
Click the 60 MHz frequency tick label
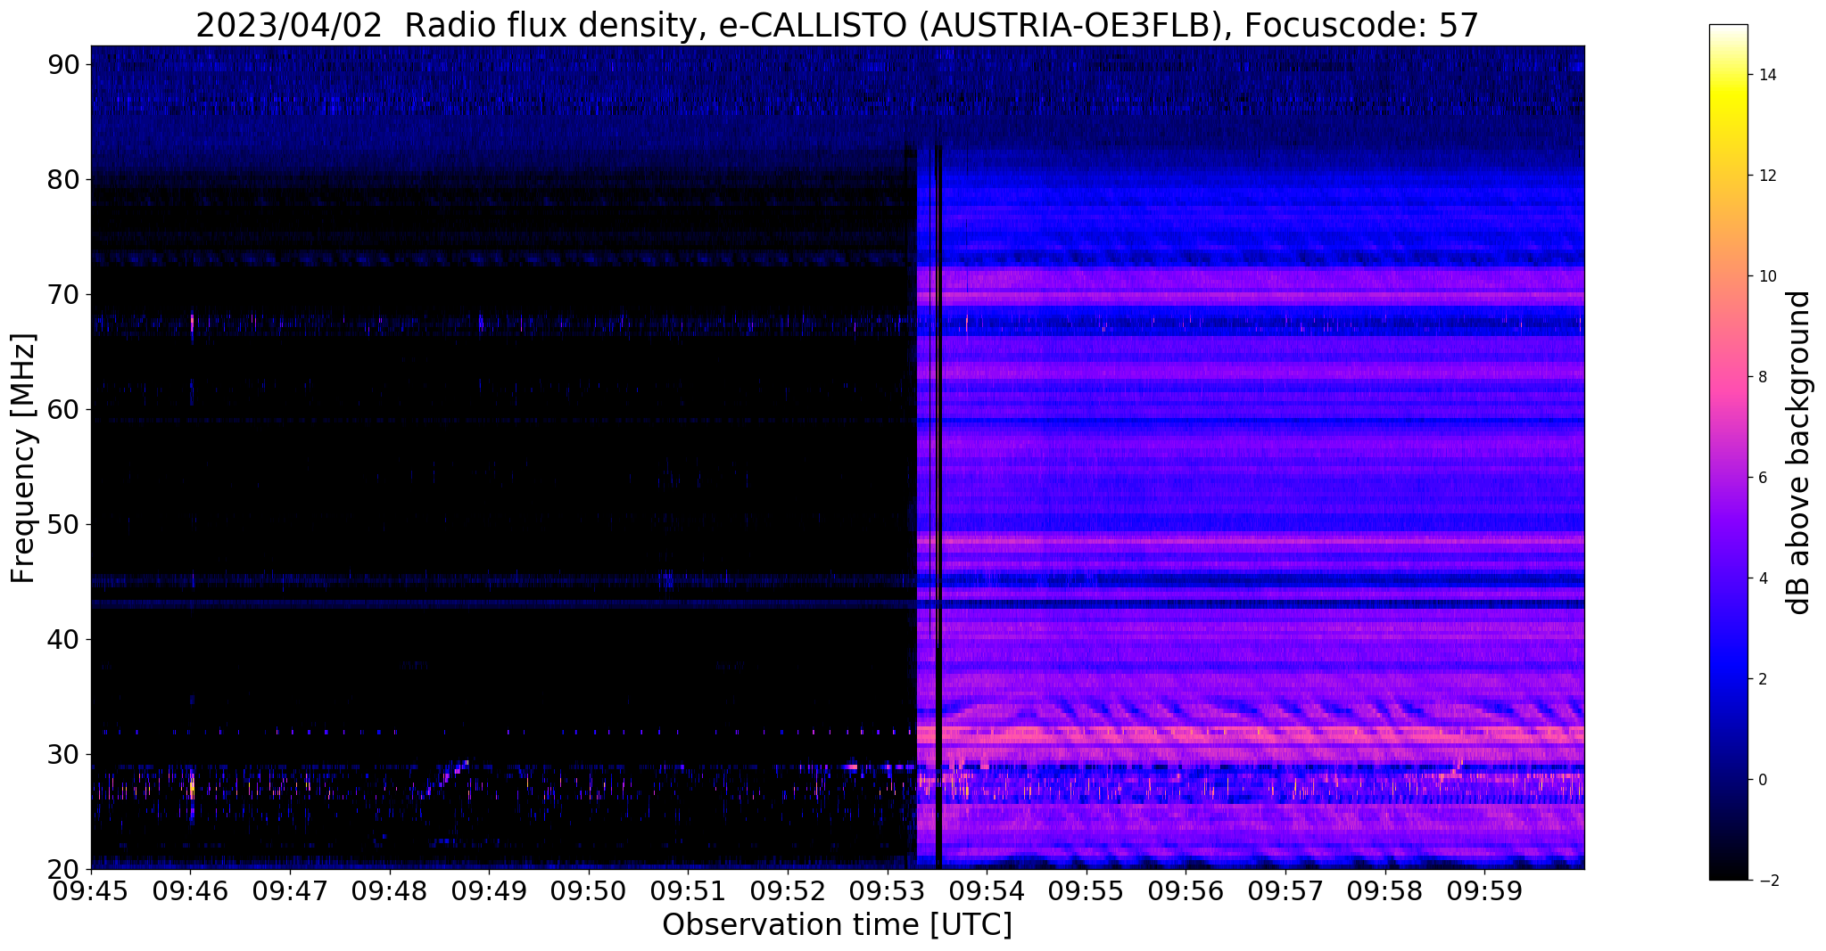[63, 409]
